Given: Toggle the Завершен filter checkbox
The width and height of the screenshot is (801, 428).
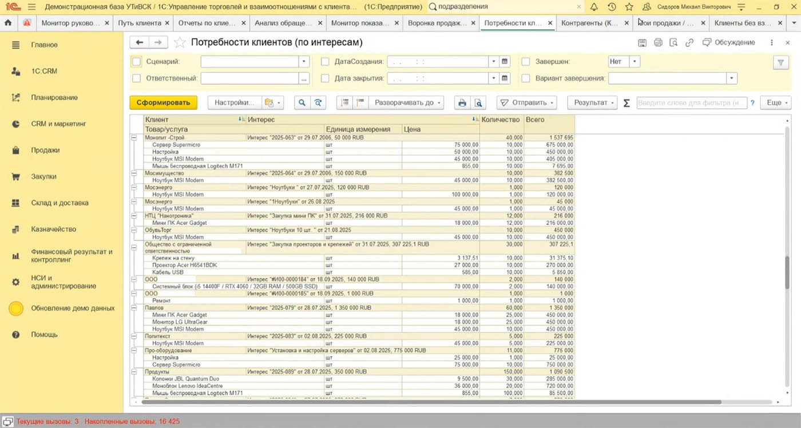Looking at the screenshot, I should pyautogui.click(x=525, y=62).
